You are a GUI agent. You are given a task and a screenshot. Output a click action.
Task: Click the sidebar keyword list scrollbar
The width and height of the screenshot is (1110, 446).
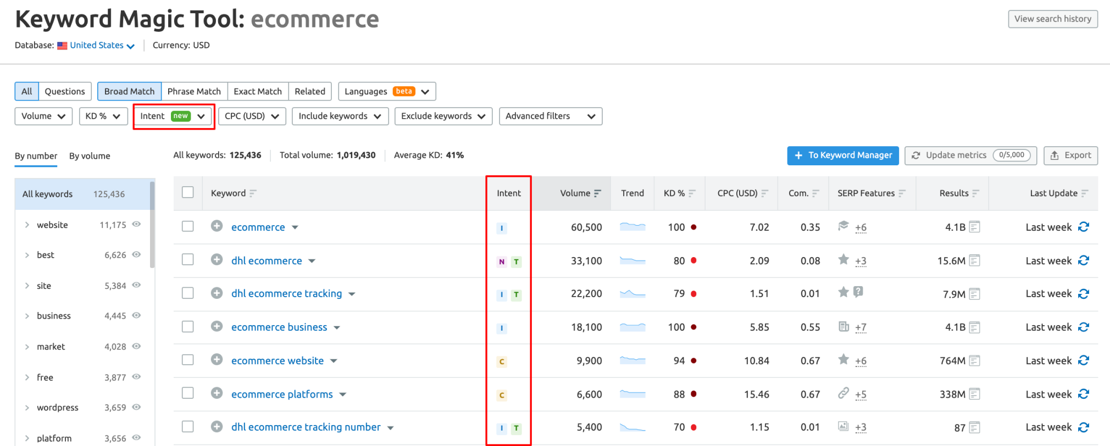pyautogui.click(x=152, y=225)
